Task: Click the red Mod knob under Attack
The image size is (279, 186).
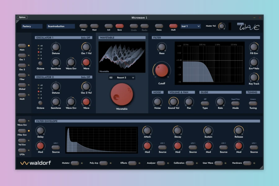Action: click(x=147, y=146)
